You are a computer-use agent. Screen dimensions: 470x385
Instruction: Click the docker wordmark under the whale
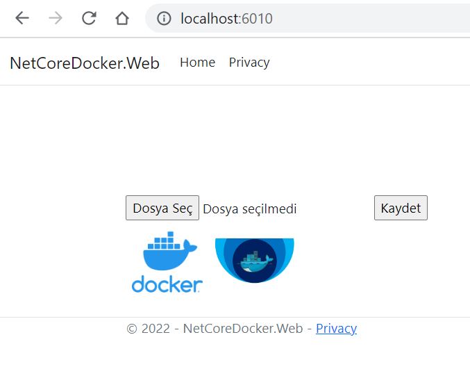167,284
